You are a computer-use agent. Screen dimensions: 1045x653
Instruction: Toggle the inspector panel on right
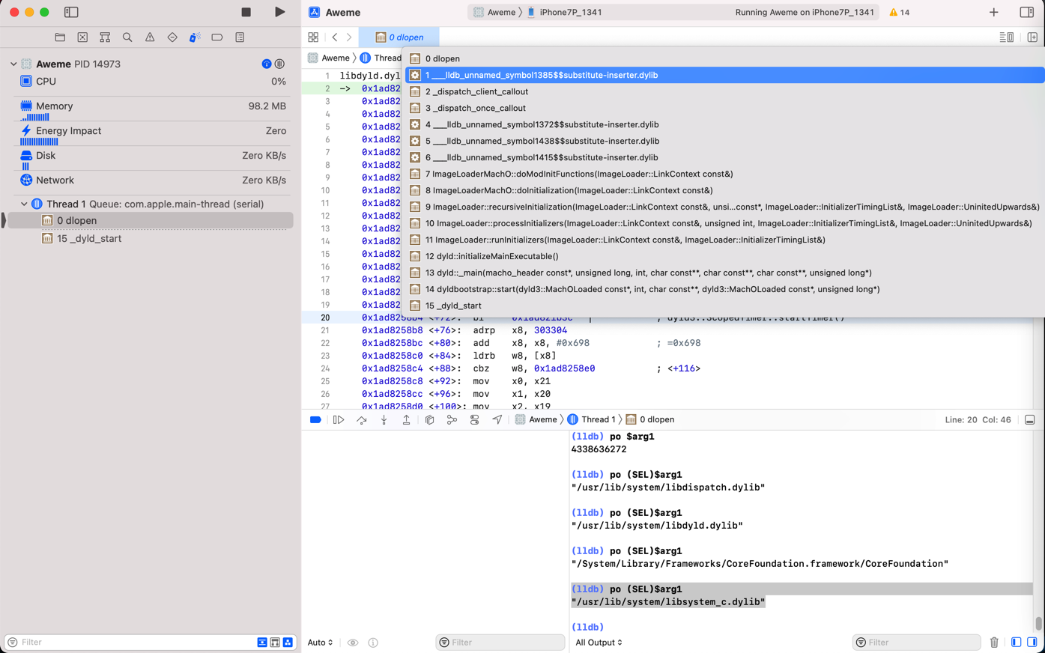pyautogui.click(x=1026, y=12)
